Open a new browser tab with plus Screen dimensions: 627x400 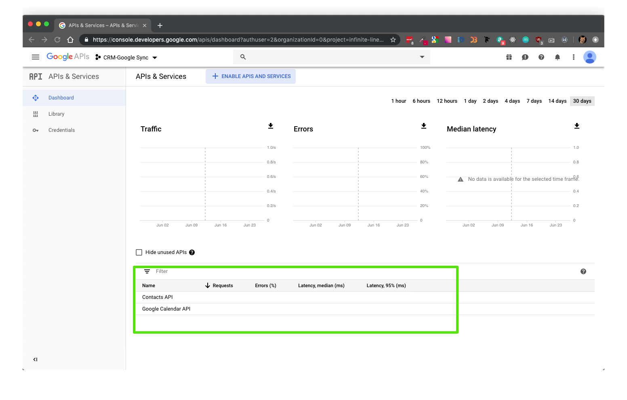point(160,25)
